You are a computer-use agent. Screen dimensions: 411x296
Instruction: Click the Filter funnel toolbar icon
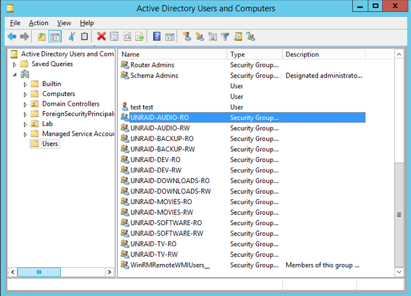pyautogui.click(x=225, y=37)
